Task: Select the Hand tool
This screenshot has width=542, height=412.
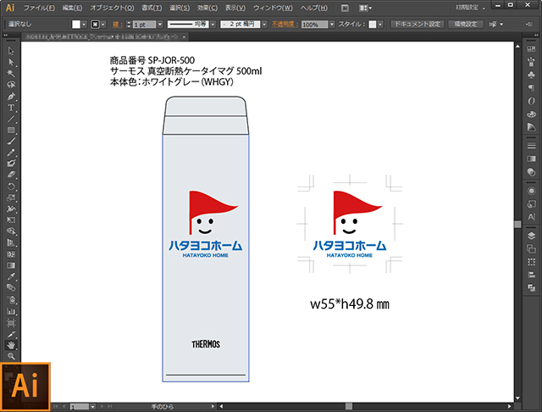Action: click(11, 345)
